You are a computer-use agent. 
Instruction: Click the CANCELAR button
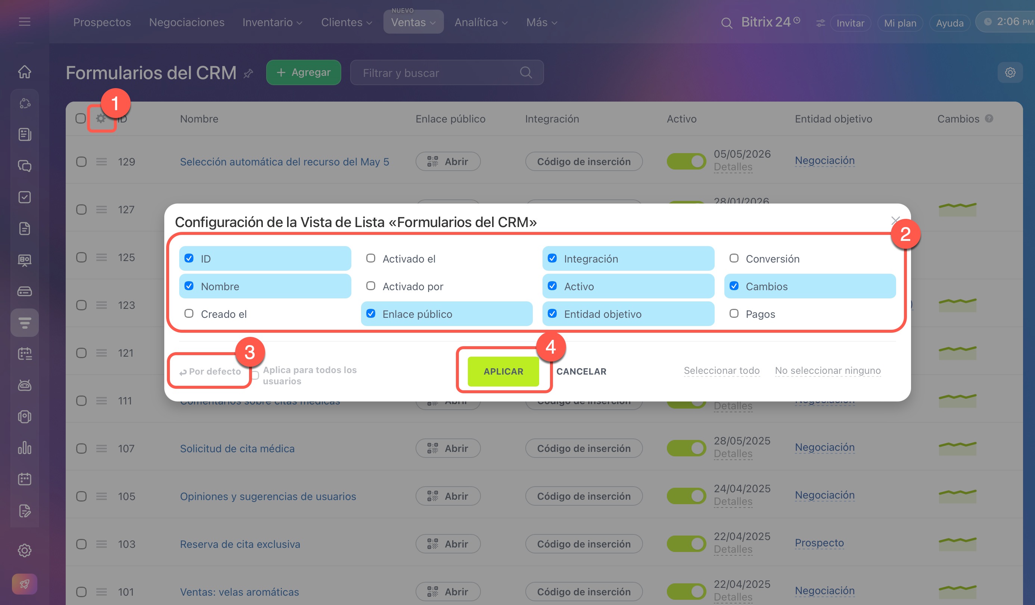(x=581, y=371)
